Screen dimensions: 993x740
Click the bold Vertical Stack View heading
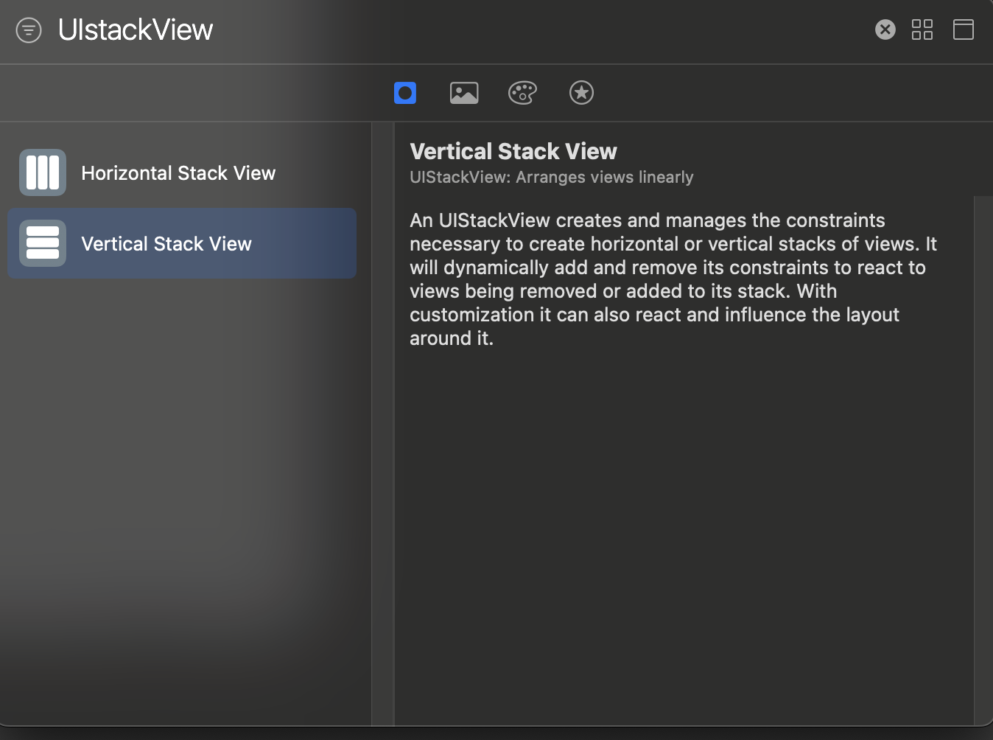(x=513, y=152)
